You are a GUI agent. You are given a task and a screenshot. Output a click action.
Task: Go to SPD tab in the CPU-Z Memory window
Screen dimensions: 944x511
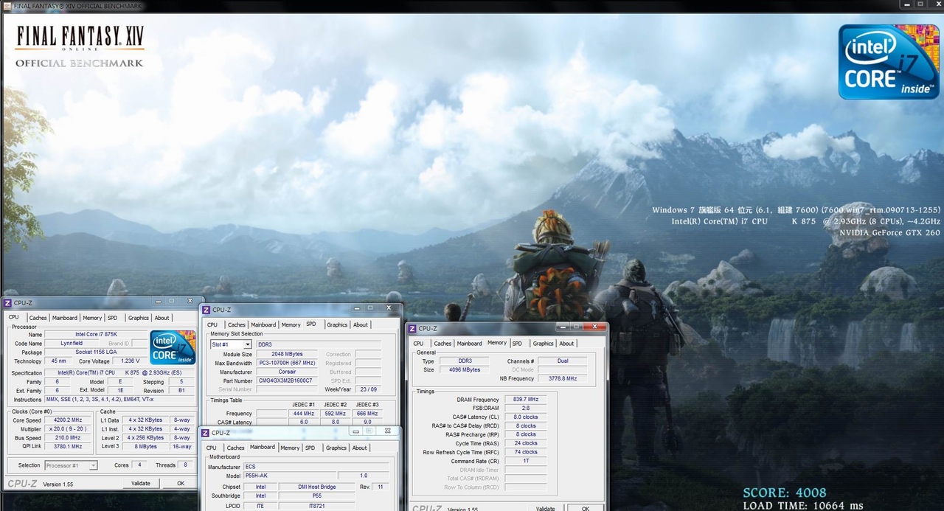click(517, 343)
